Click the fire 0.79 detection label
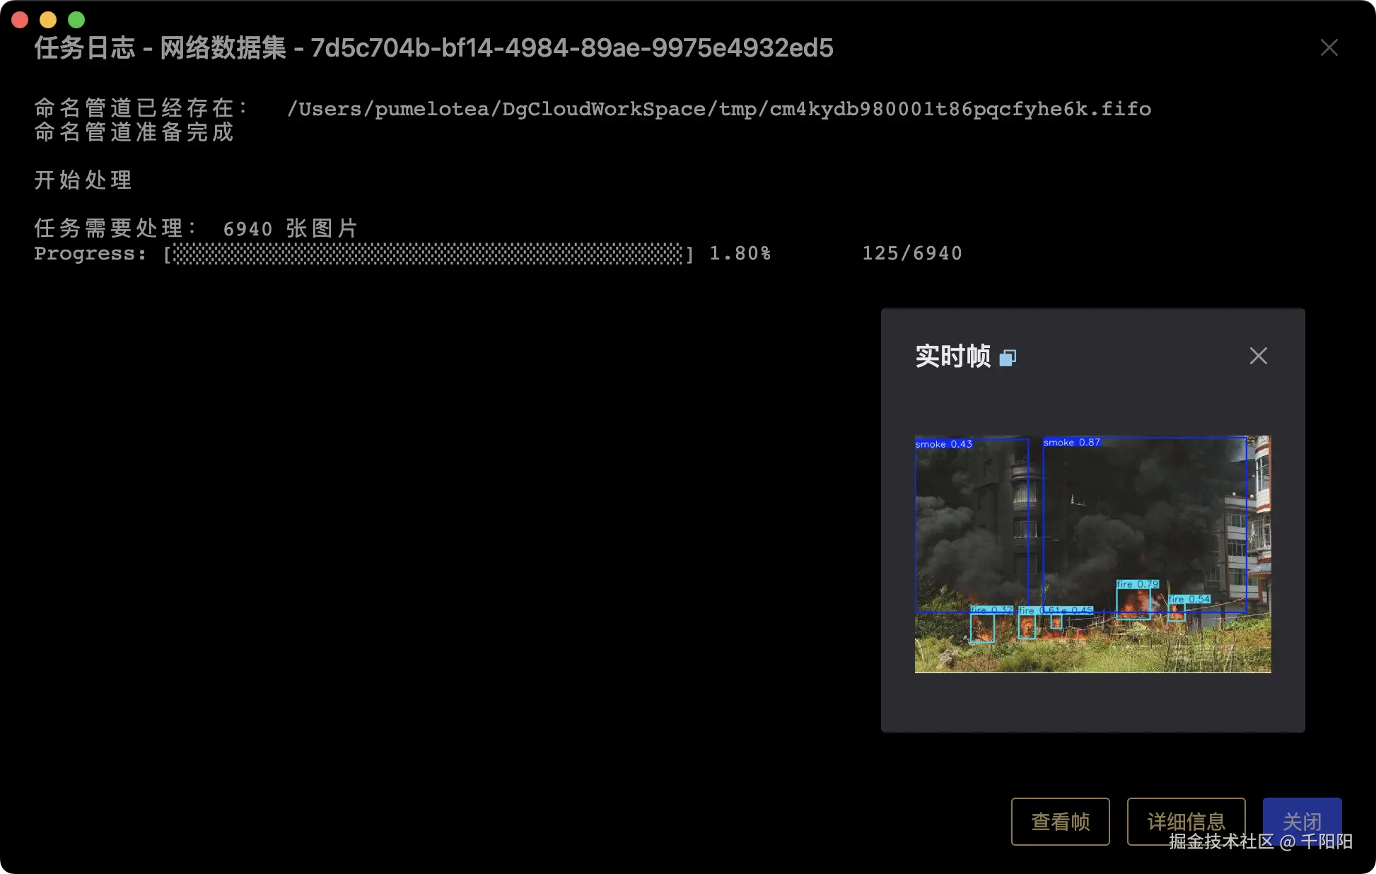The height and width of the screenshot is (874, 1376). tap(1136, 584)
